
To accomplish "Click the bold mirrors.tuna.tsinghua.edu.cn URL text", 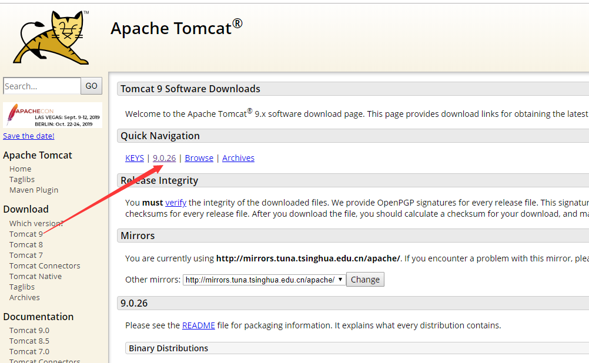I will click(x=308, y=258).
